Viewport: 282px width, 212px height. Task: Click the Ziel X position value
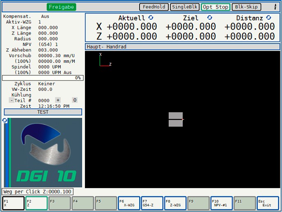190,27
